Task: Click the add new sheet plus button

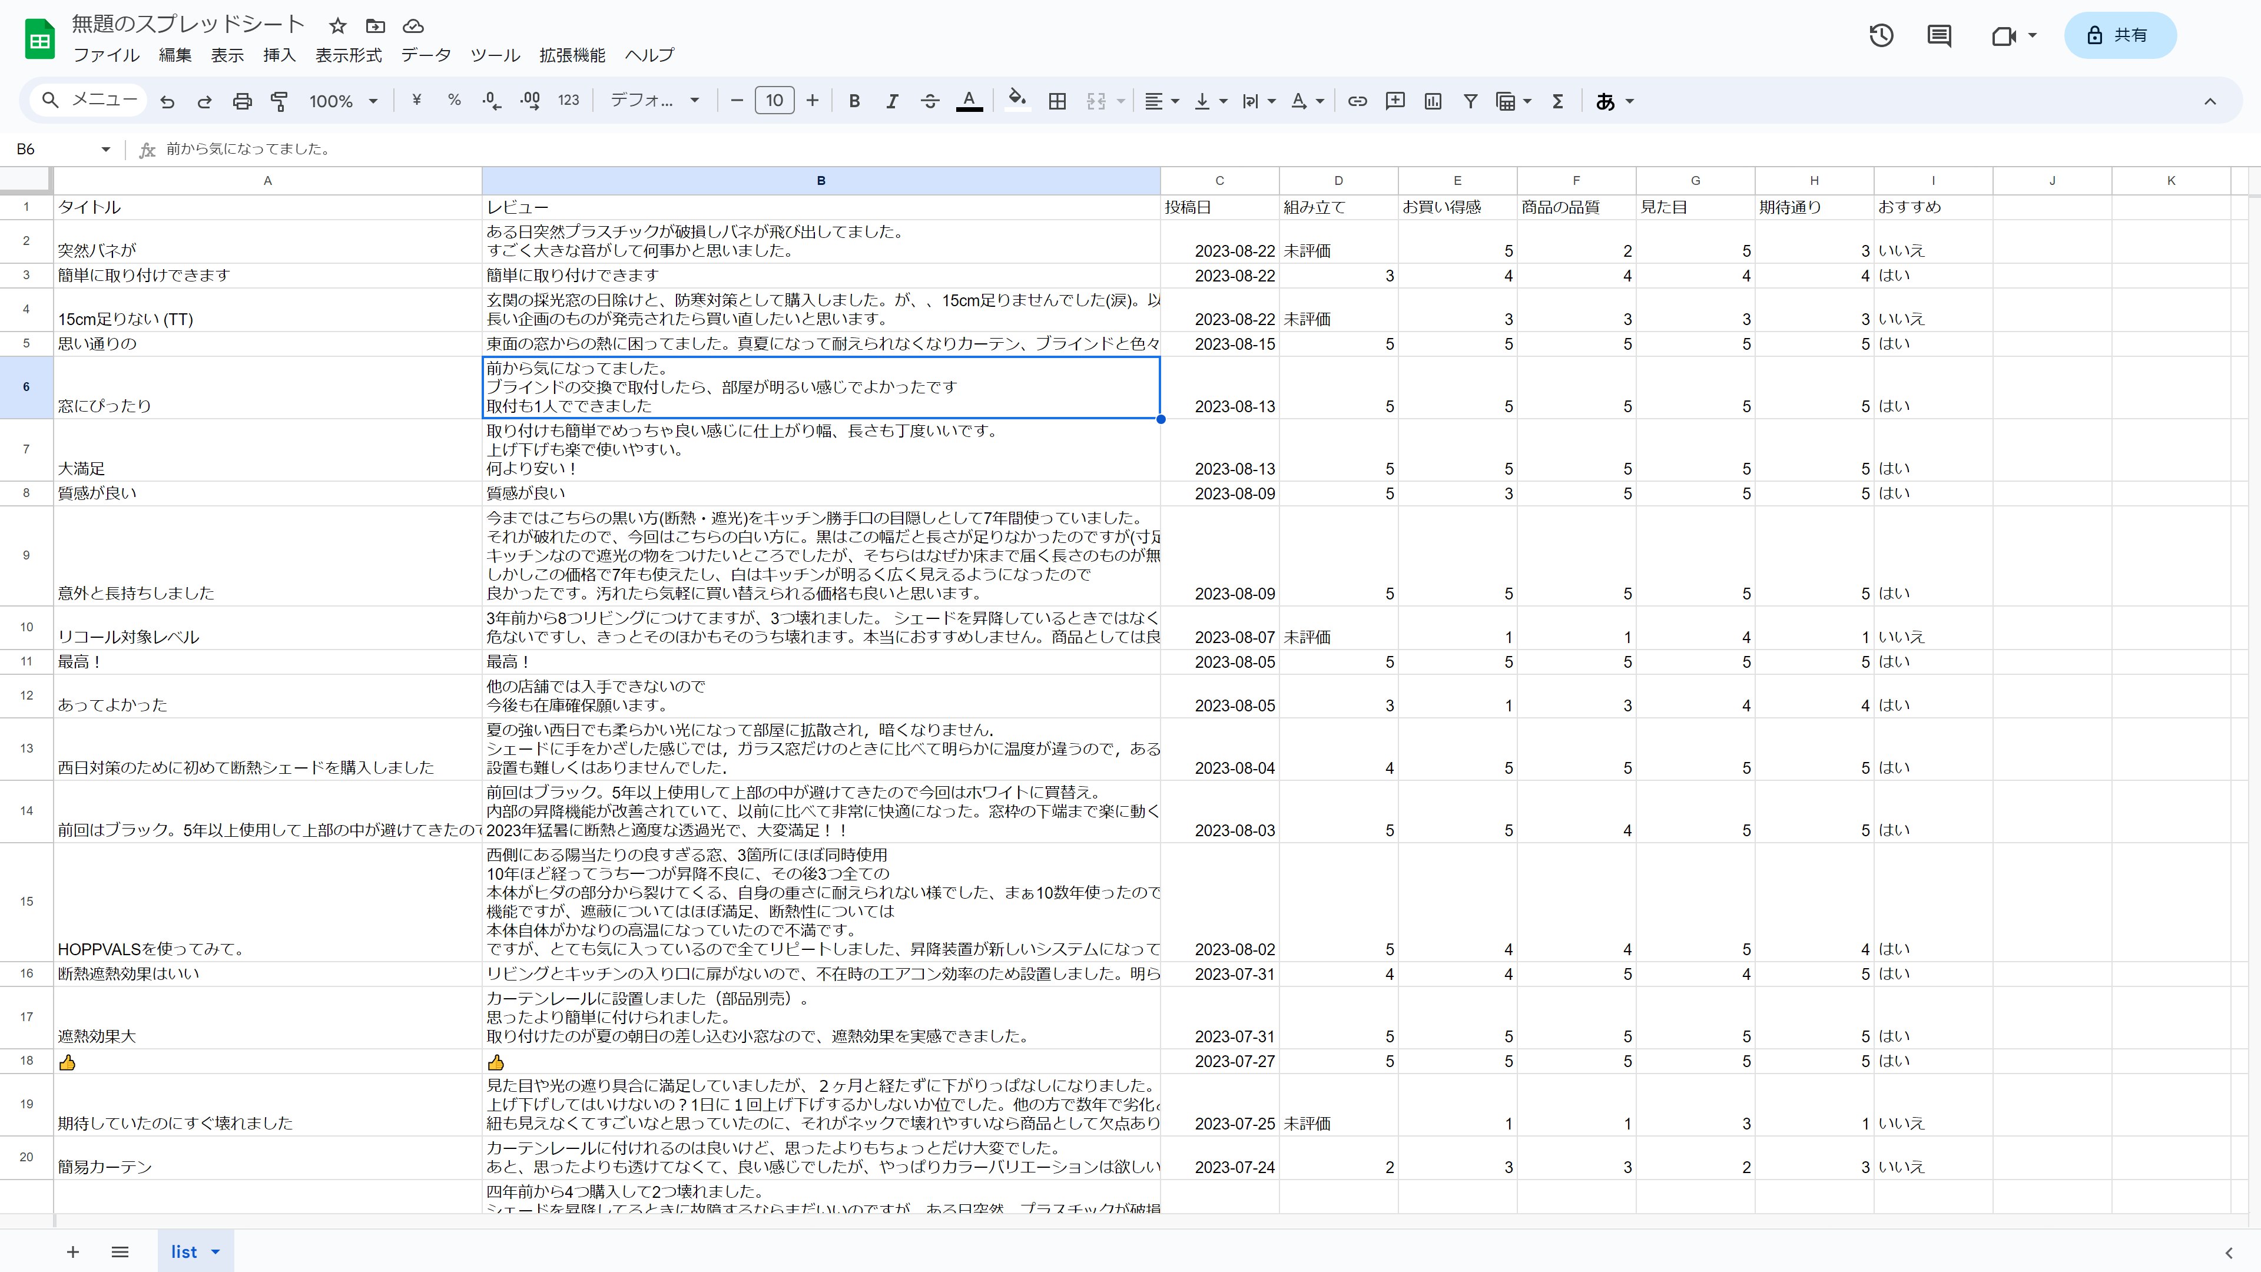Action: coord(73,1252)
